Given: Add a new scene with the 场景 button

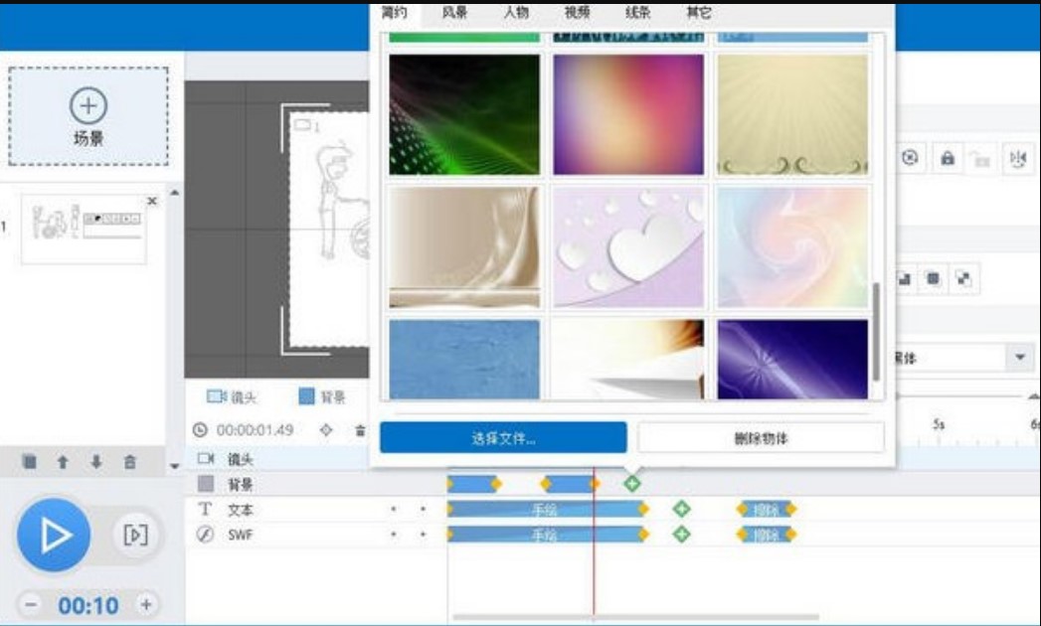Looking at the screenshot, I should click(88, 116).
